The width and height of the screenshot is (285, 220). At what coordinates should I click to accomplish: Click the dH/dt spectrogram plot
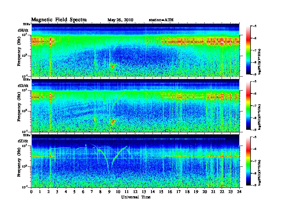(135, 50)
